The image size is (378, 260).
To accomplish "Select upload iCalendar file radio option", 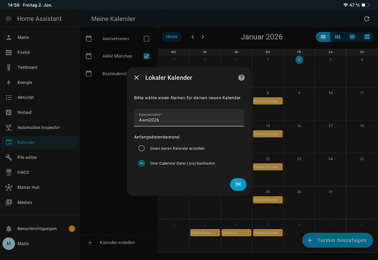I will tap(141, 163).
